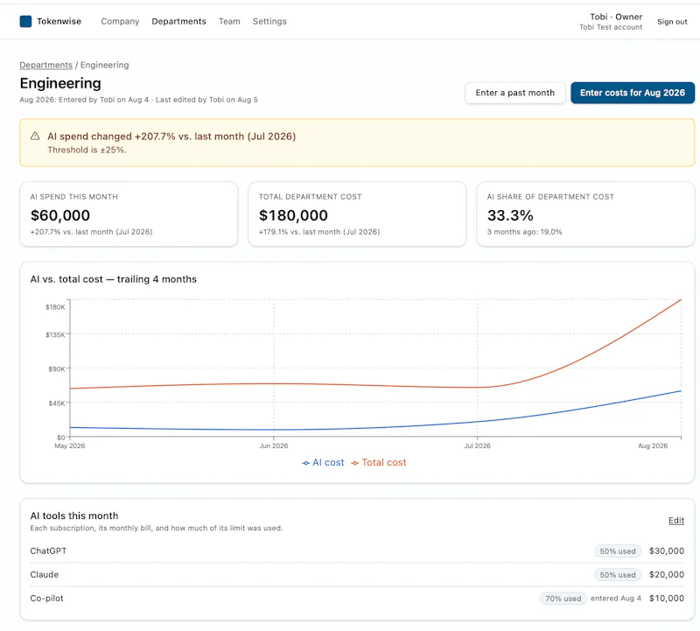Click the AI cost legend marker
Screen dimensions: 700x631
tap(305, 463)
